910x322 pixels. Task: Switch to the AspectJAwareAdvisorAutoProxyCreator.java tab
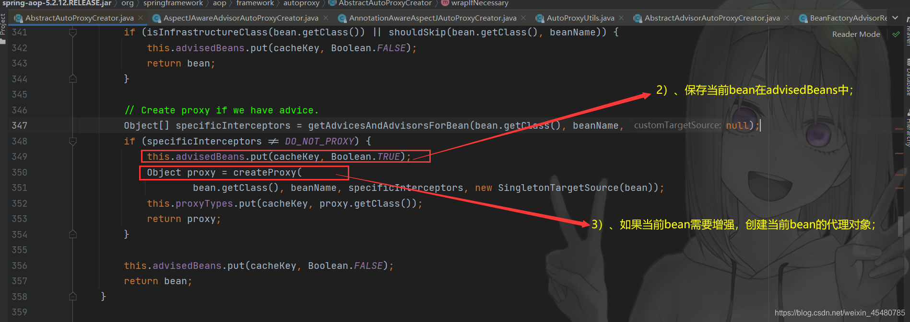[241, 18]
